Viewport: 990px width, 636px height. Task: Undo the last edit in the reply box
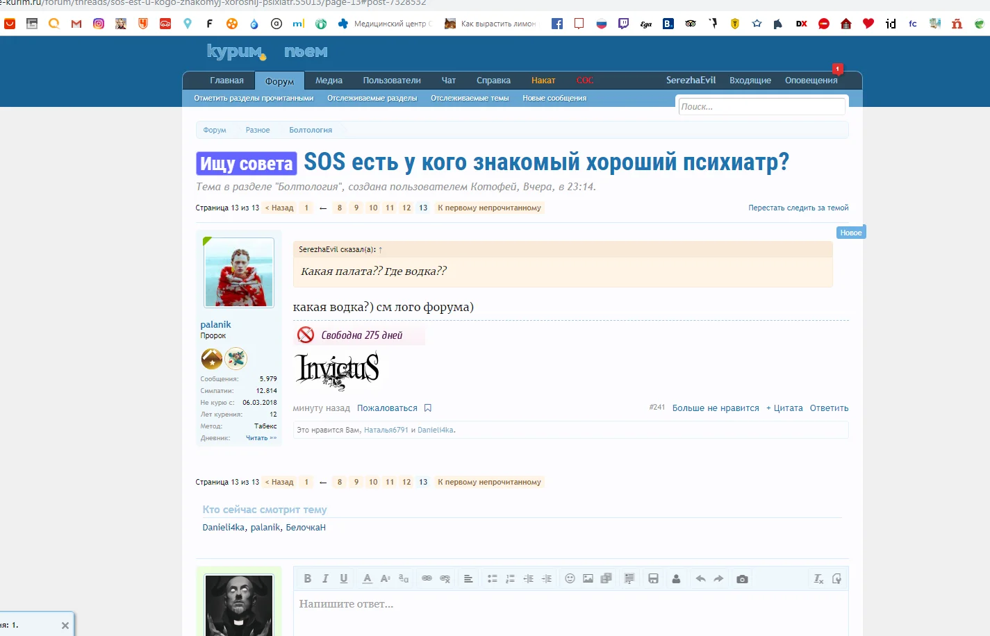[x=701, y=578]
